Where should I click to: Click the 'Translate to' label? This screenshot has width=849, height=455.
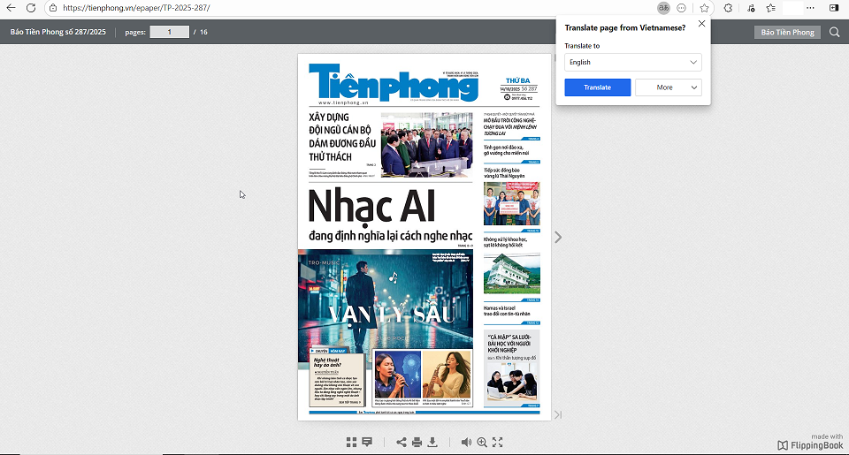coord(582,46)
